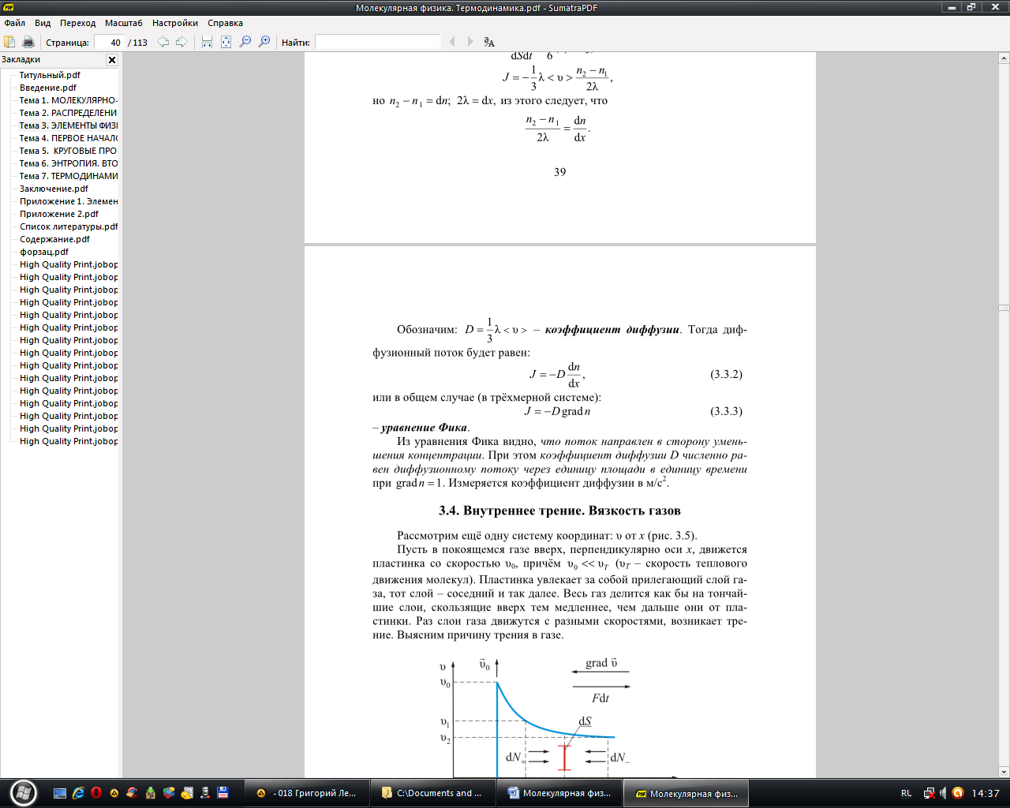Select Fit Width view icon

pyautogui.click(x=207, y=42)
